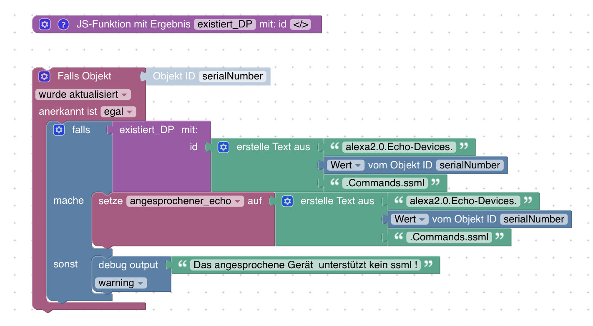Viewport: 593px width, 326px height.
Task: Click 'JS-Funktion mit Ergebnis' label
Action: (x=133, y=25)
